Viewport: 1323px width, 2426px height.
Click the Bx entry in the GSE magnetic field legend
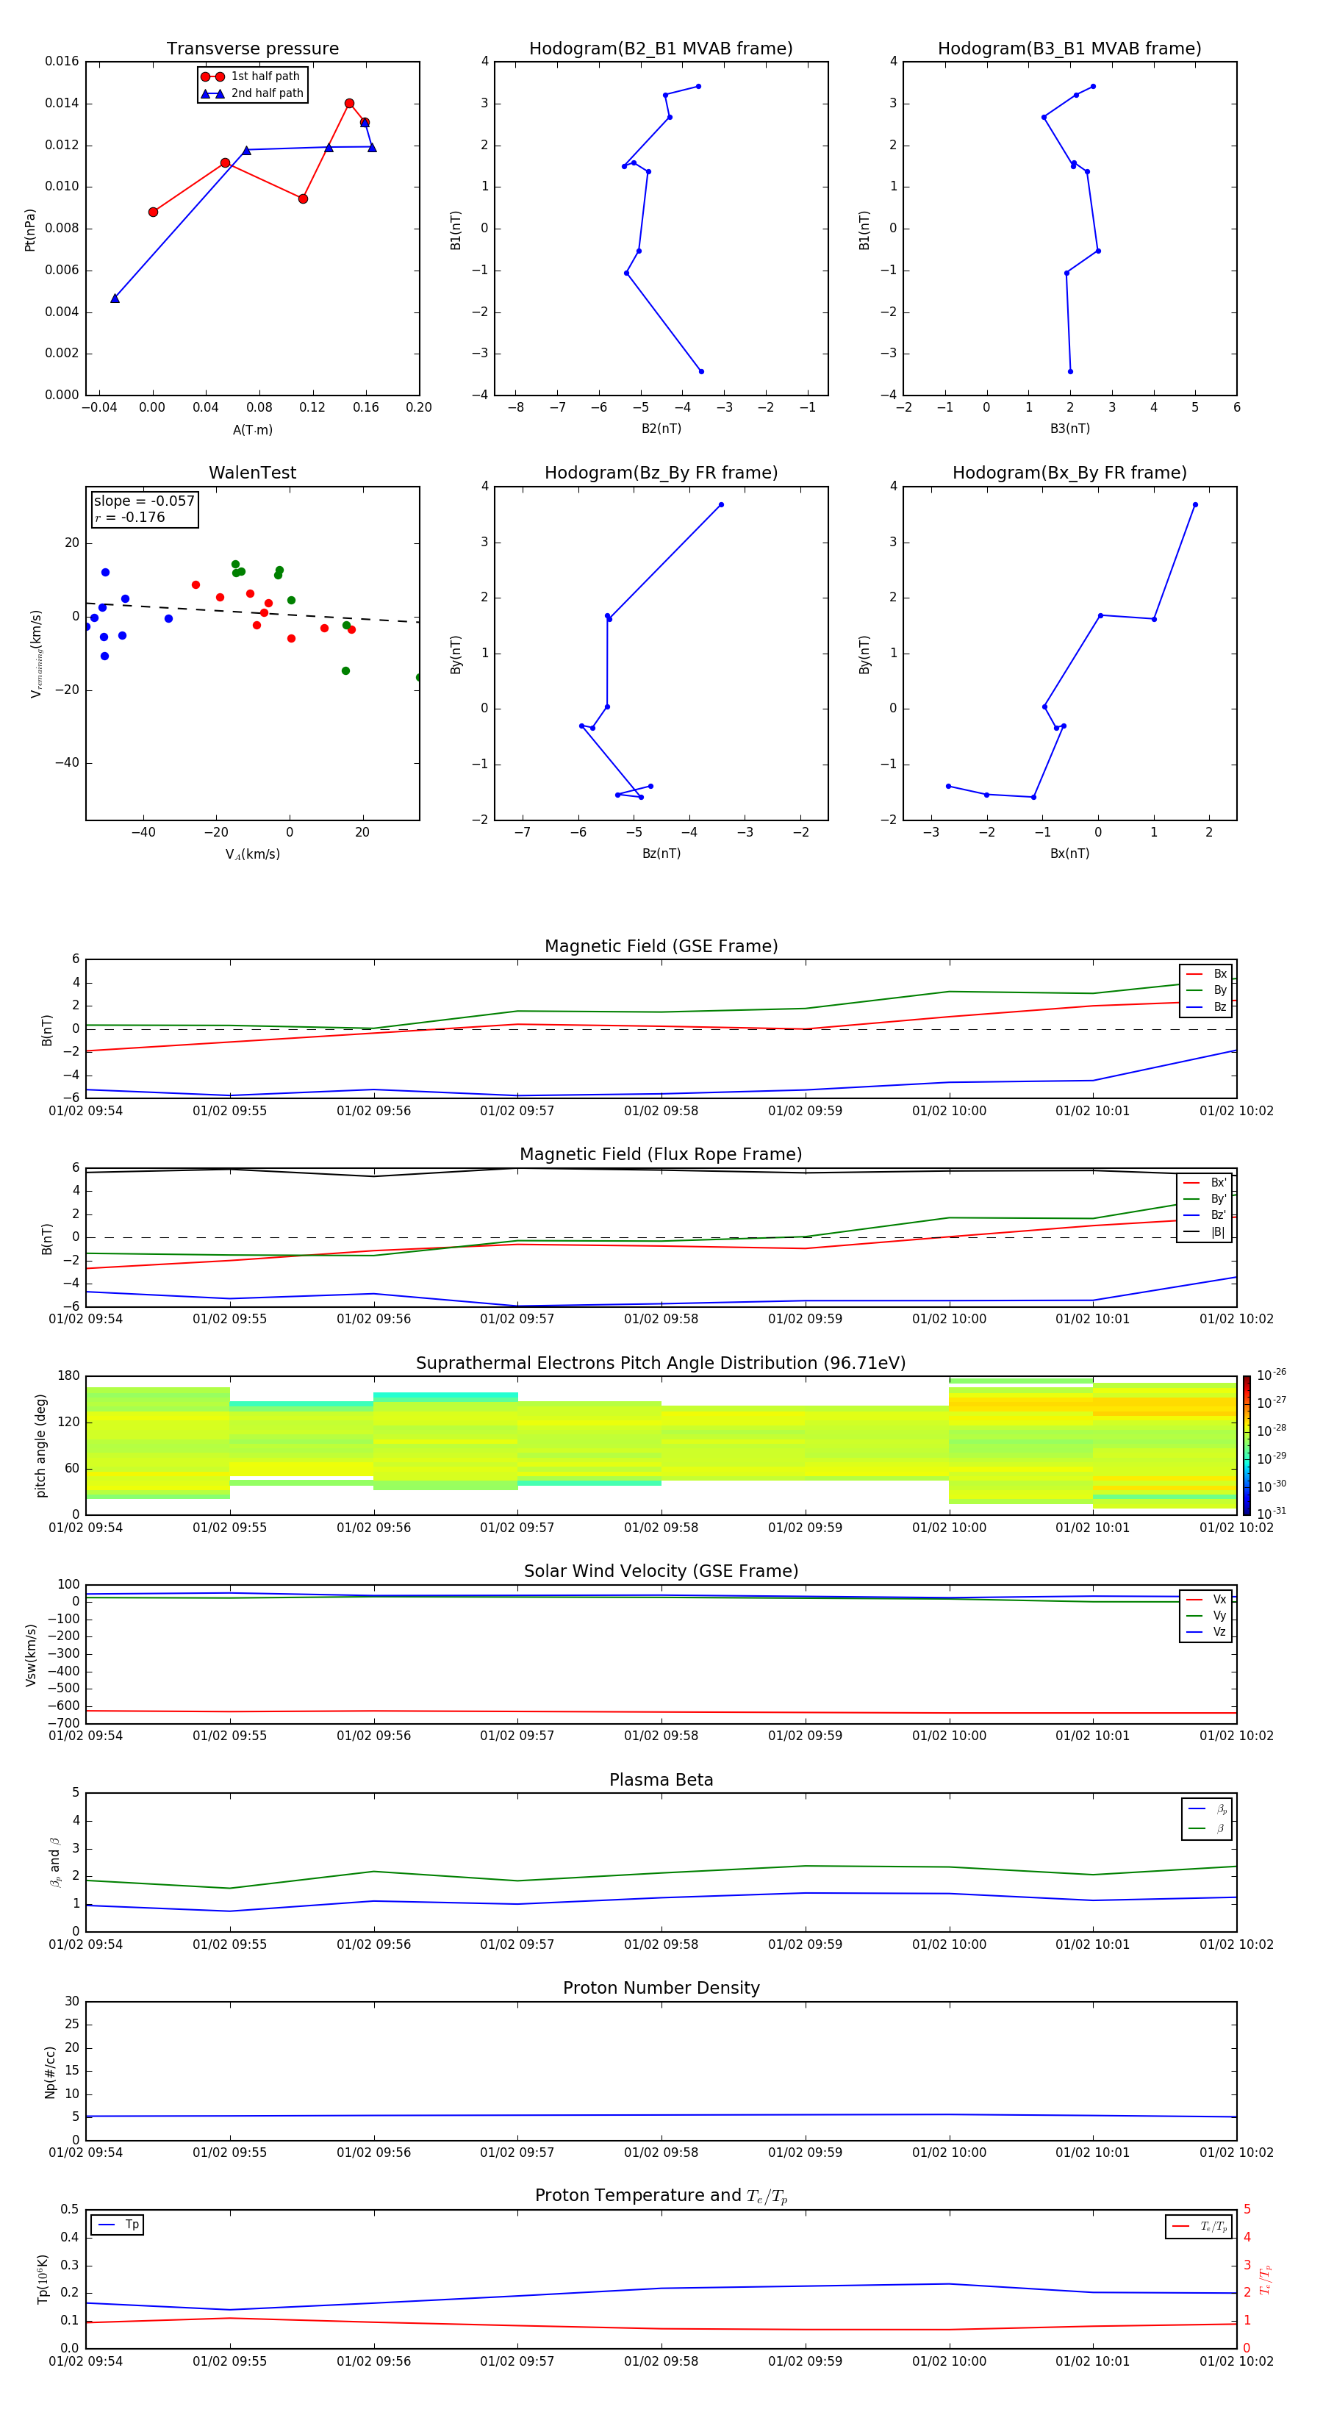1206,974
